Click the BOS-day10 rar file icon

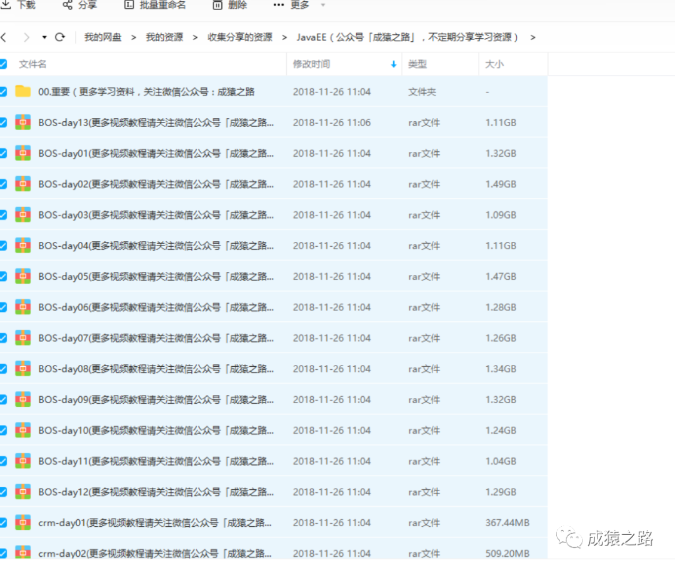[23, 430]
